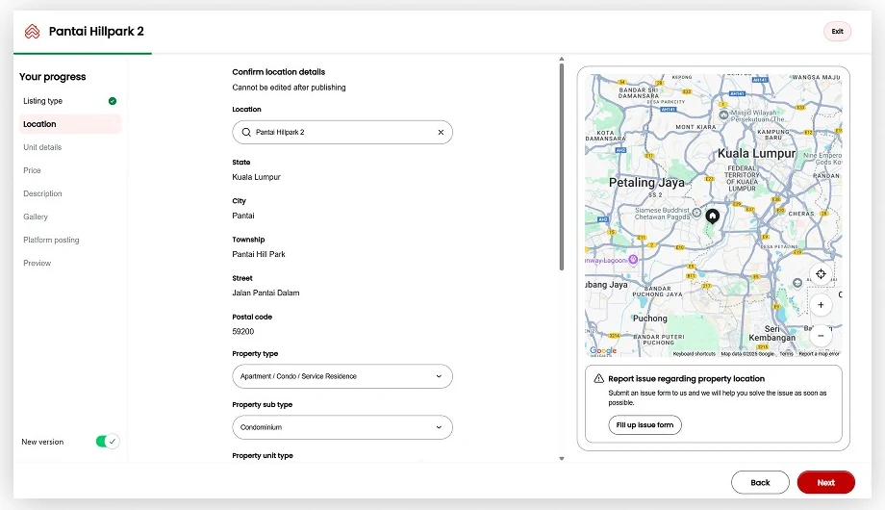
Task: Click the Siamese Buddhist Chetawan Pagoda marker
Action: [x=696, y=213]
